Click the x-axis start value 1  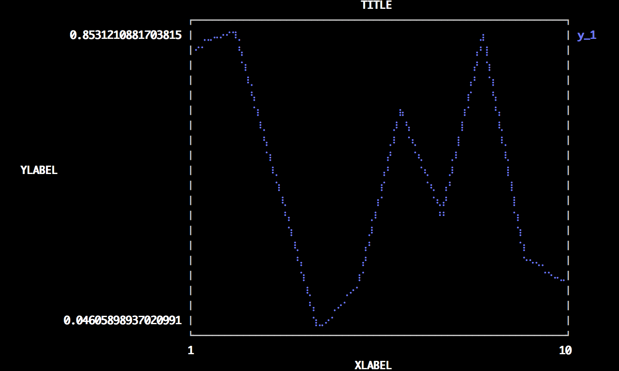(x=191, y=351)
